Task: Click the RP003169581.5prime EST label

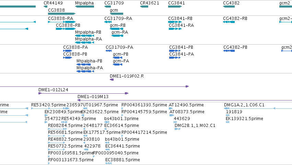Action: click(71, 153)
